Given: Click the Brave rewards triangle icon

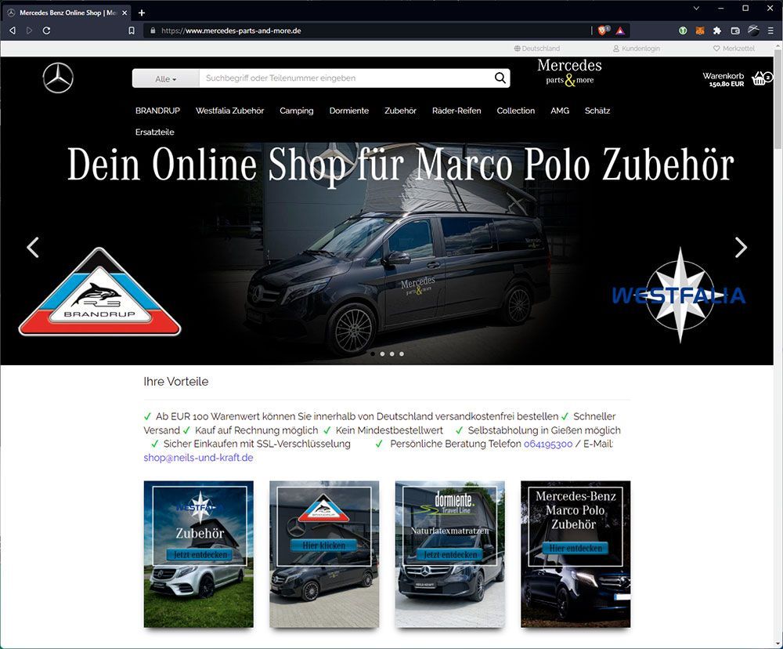Looking at the screenshot, I should point(620,31).
